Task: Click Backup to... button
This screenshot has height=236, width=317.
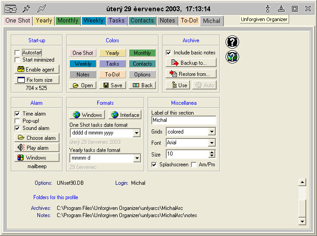Action: point(191,63)
